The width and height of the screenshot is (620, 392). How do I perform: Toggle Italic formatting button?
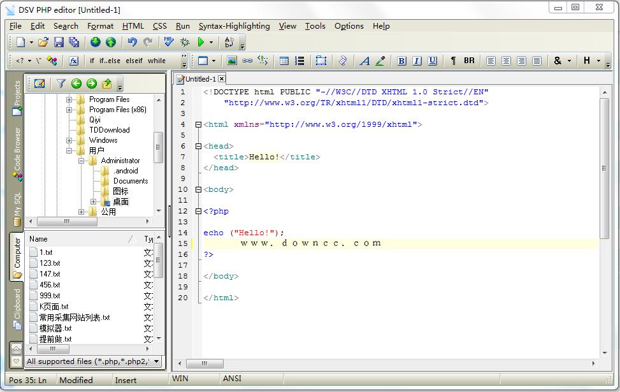pyautogui.click(x=417, y=61)
